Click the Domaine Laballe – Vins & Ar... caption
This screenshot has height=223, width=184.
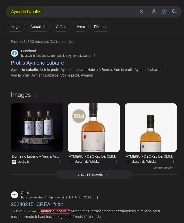35,156
